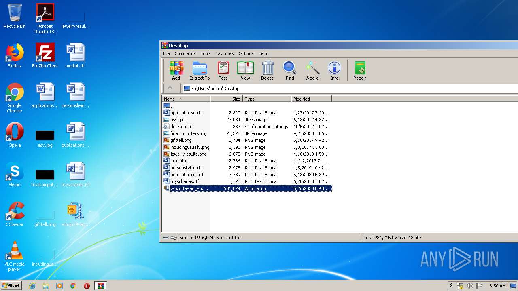Click the Add toolbar icon in WinRAR
Image resolution: width=518 pixels, height=291 pixels.
pos(176,71)
